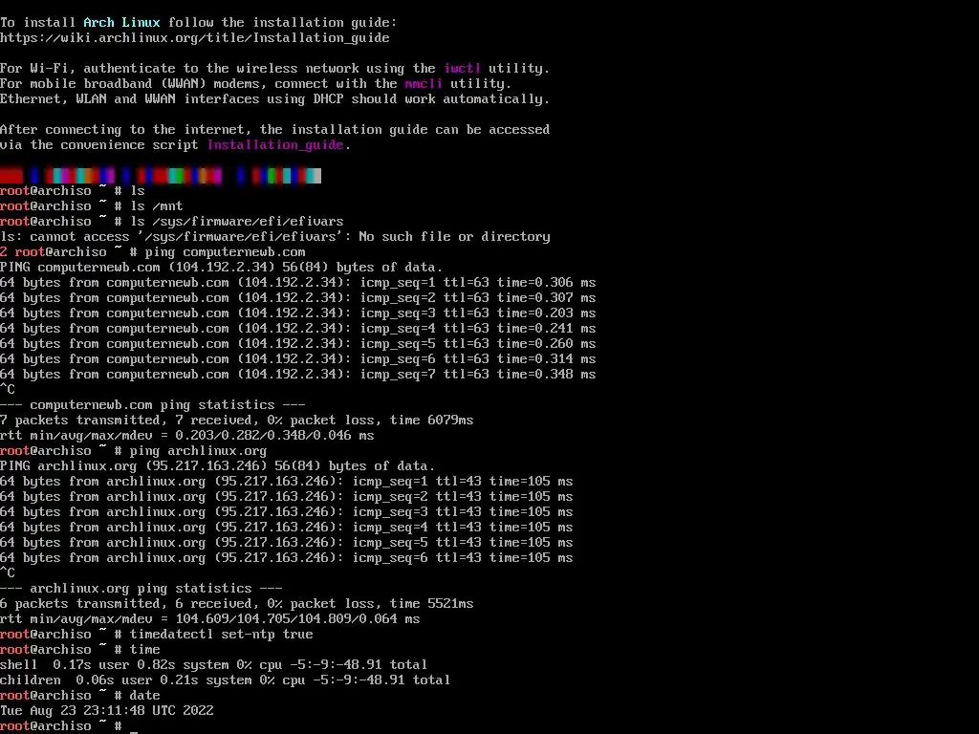Image resolution: width=979 pixels, height=734 pixels.
Task: Click the cyan Arch Linux text
Action: [x=121, y=23]
